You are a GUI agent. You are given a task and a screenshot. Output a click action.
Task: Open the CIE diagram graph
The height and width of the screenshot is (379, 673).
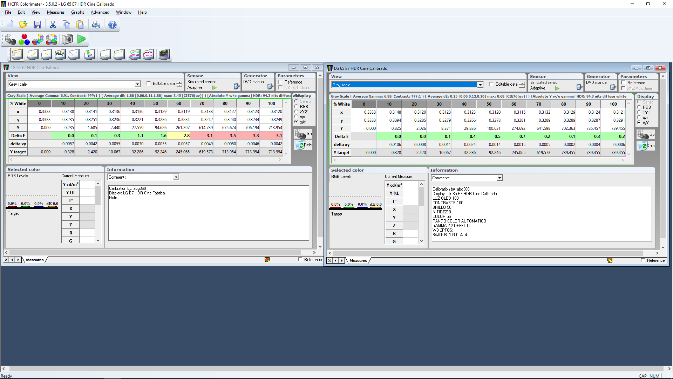(x=89, y=54)
